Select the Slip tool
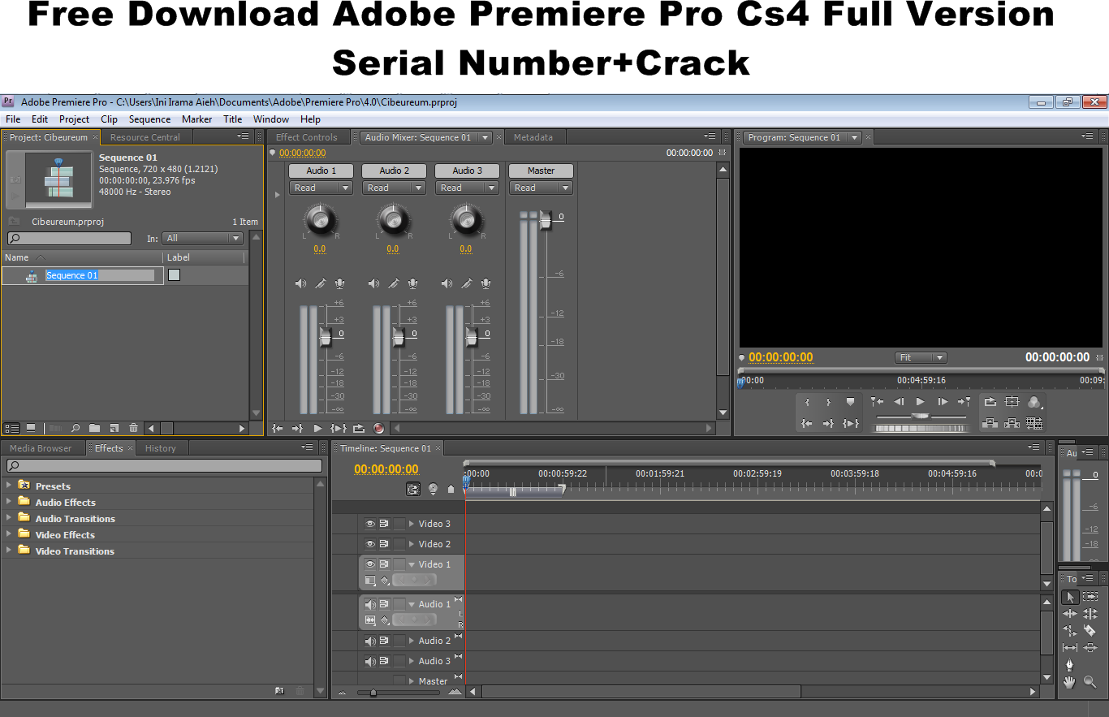Viewport: 1109px width, 717px height. point(1070,648)
